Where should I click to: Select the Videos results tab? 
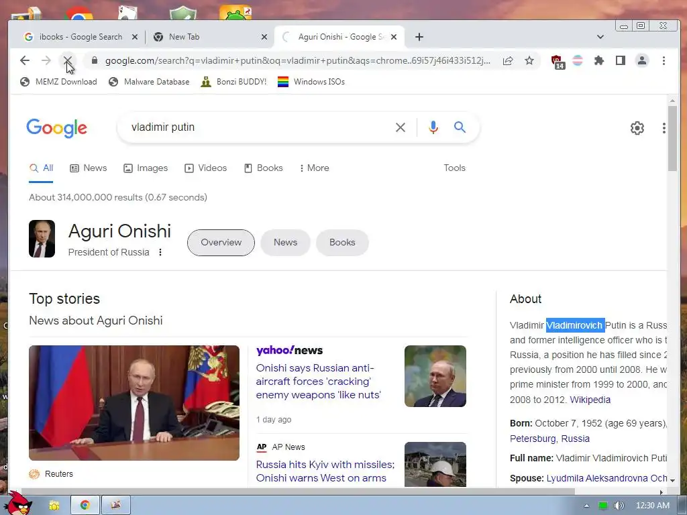coord(206,168)
